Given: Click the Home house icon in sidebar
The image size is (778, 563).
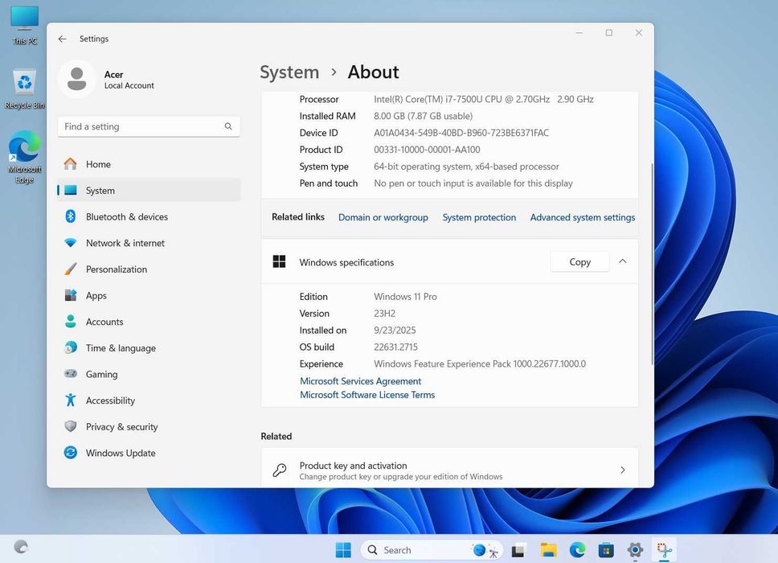Looking at the screenshot, I should [x=71, y=164].
